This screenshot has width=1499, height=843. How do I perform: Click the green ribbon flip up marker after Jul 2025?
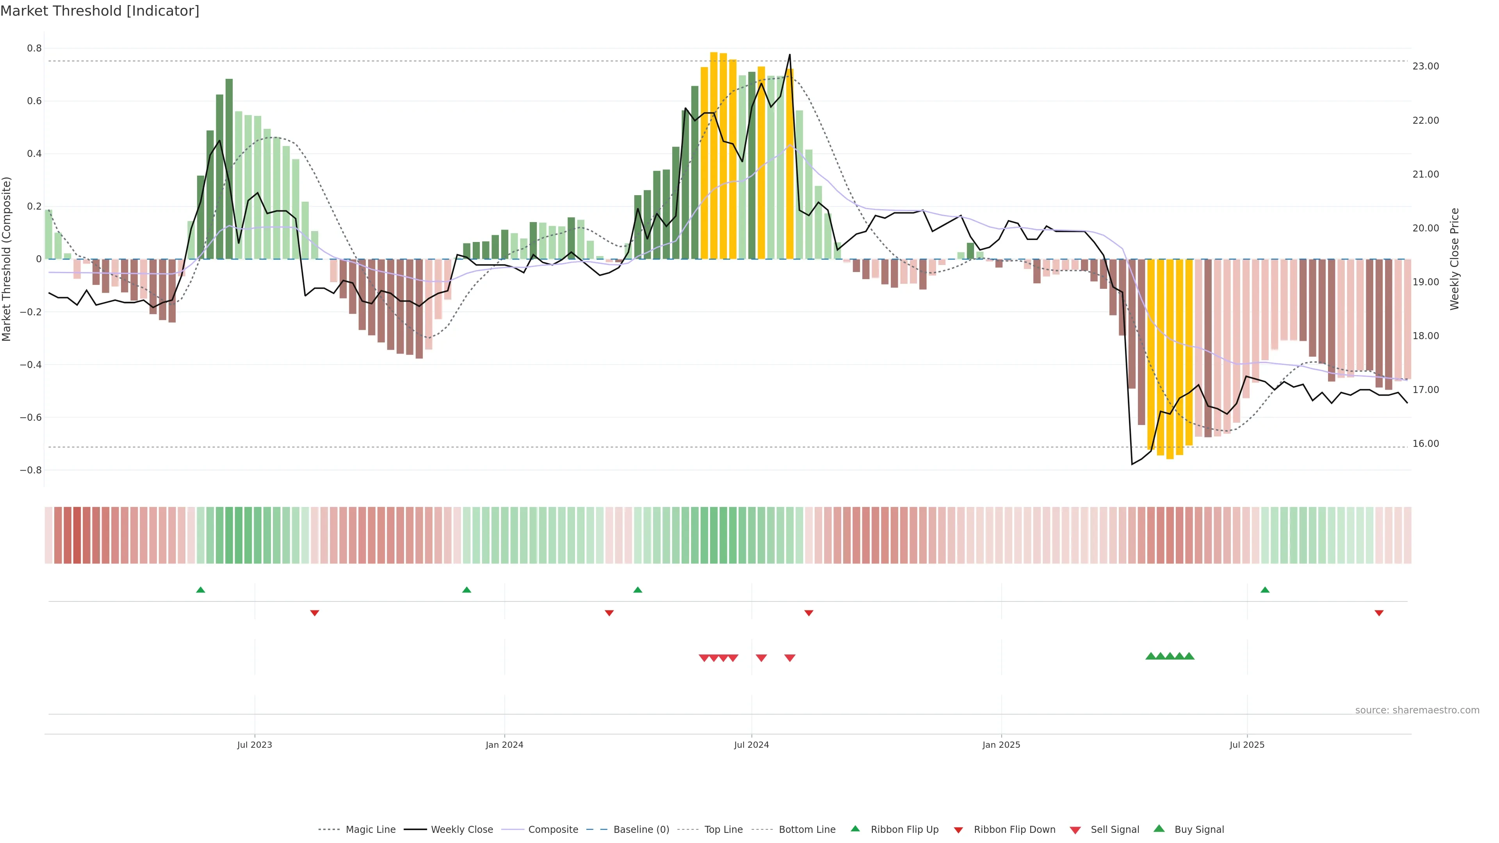(x=1265, y=590)
